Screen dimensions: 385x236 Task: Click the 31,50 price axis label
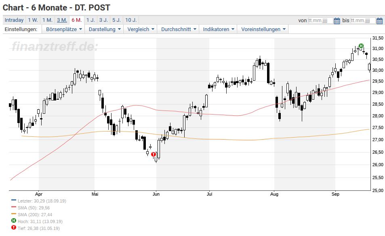click(378, 38)
